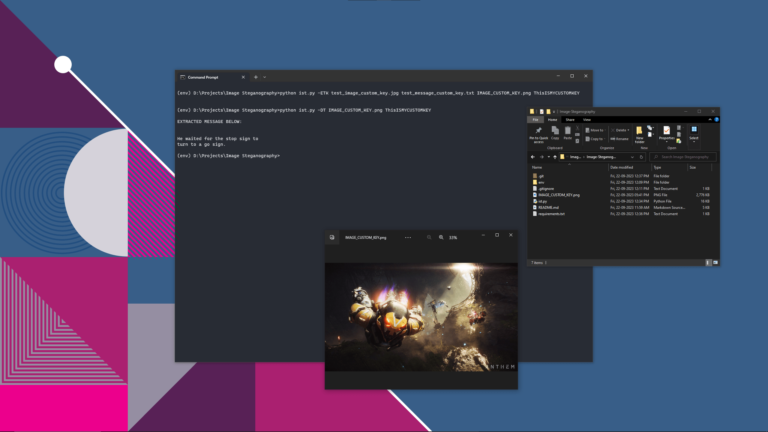Open the Easy access dropdown
This screenshot has width=768, height=432.
coord(650,134)
